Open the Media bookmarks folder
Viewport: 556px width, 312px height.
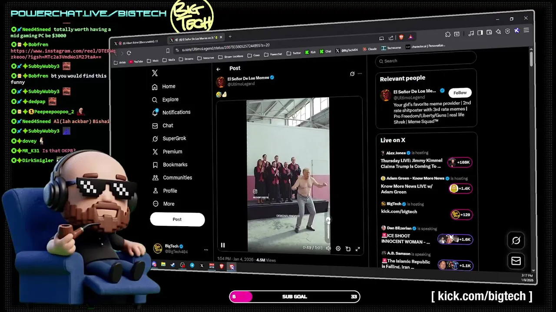(169, 60)
